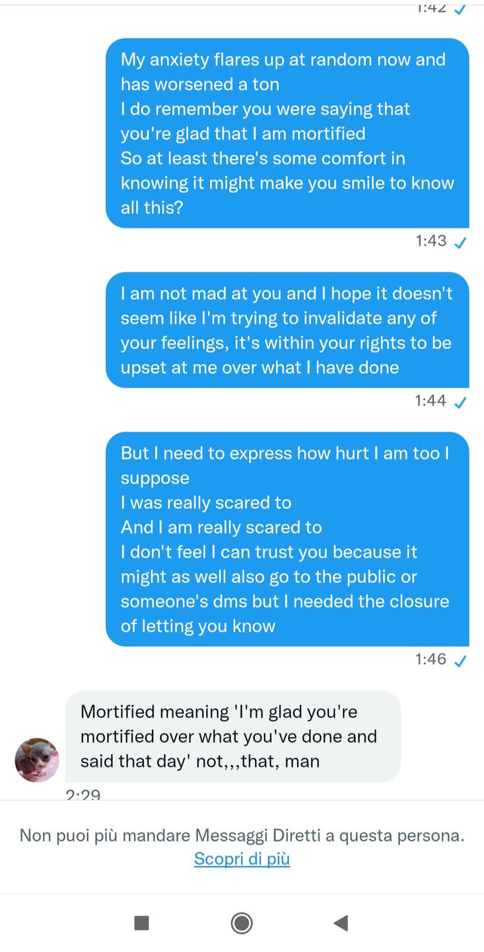Viewport: 484px width, 952px height.
Task: Select the 'My anxiety flares up' message bubble
Action: pyautogui.click(x=287, y=133)
